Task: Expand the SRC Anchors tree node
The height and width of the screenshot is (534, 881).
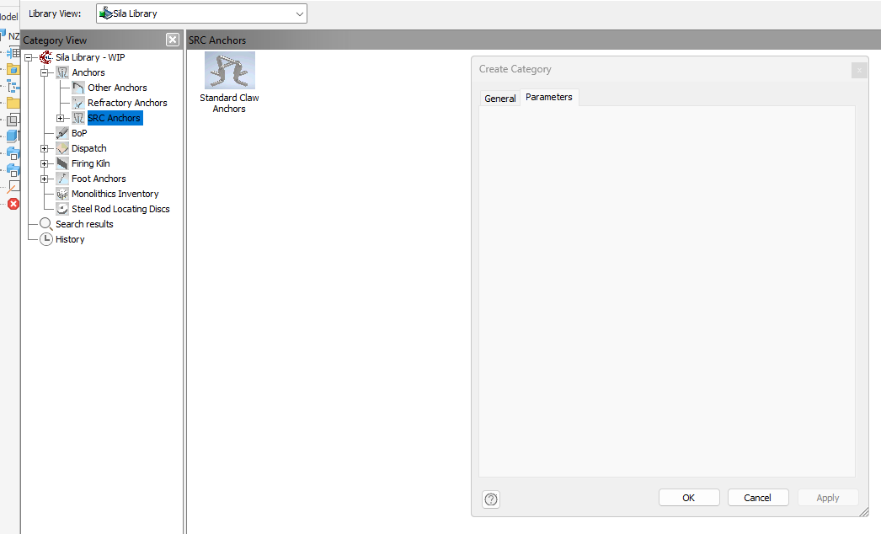Action: [60, 118]
